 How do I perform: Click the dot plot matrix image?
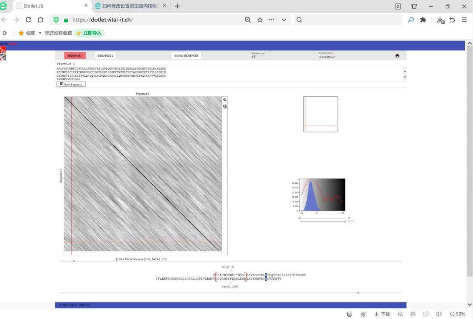pos(143,174)
